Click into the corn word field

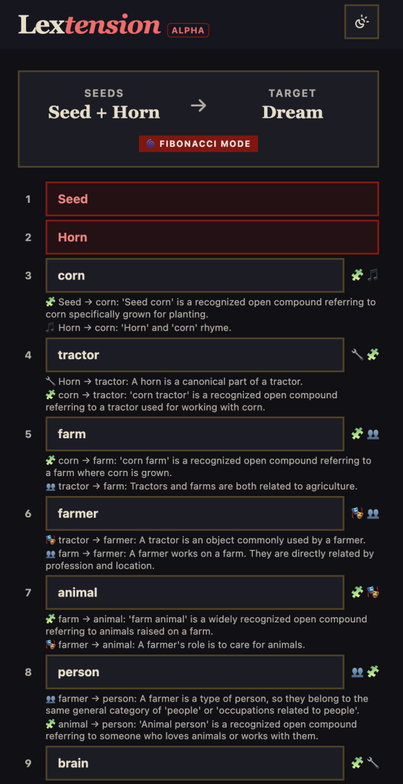(x=195, y=275)
